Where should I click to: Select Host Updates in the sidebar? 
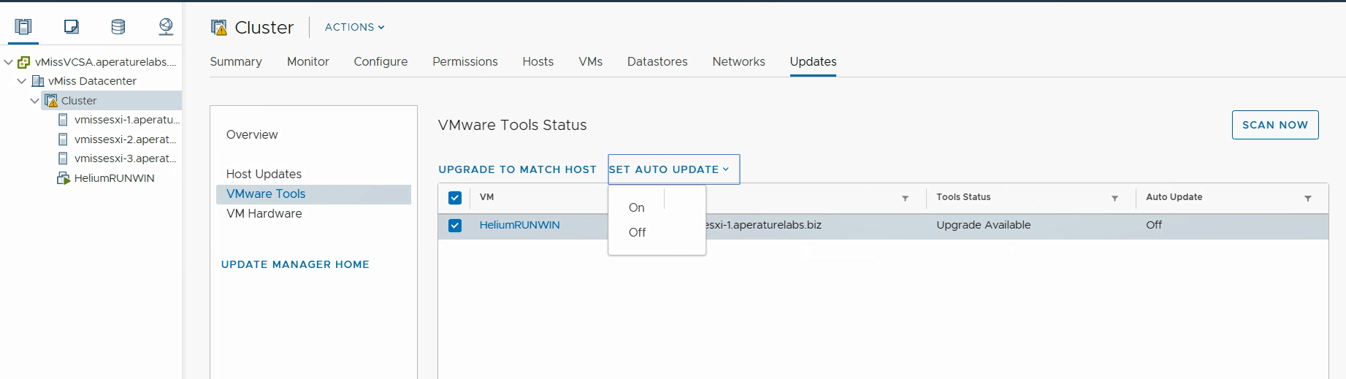coord(264,174)
